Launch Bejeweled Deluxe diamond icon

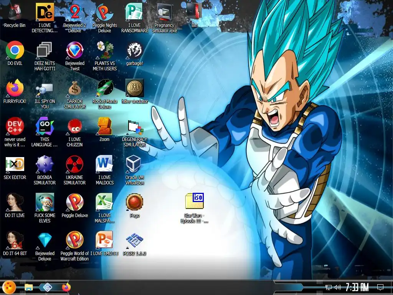click(x=45, y=240)
